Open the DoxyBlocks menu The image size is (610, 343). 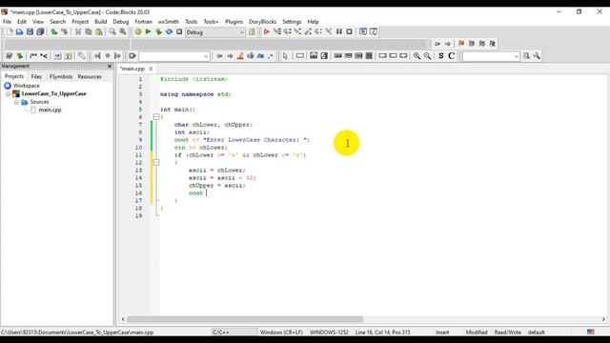point(263,22)
